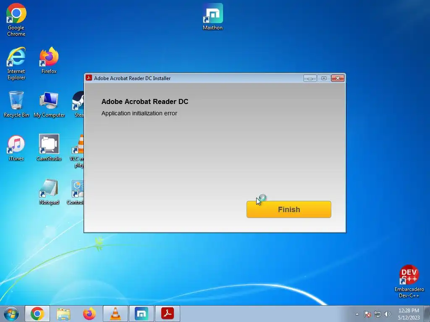Select My Computer desktop icon
Image resolution: width=430 pixels, height=322 pixels.
tap(49, 104)
